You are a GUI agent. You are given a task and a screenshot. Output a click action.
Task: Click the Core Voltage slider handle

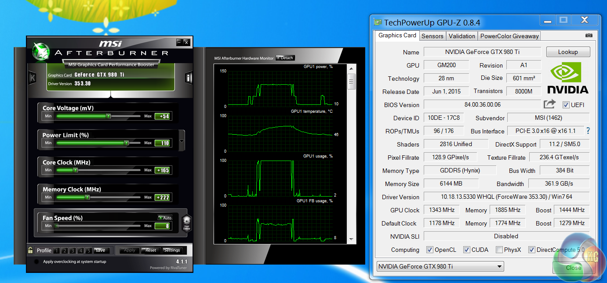109,116
